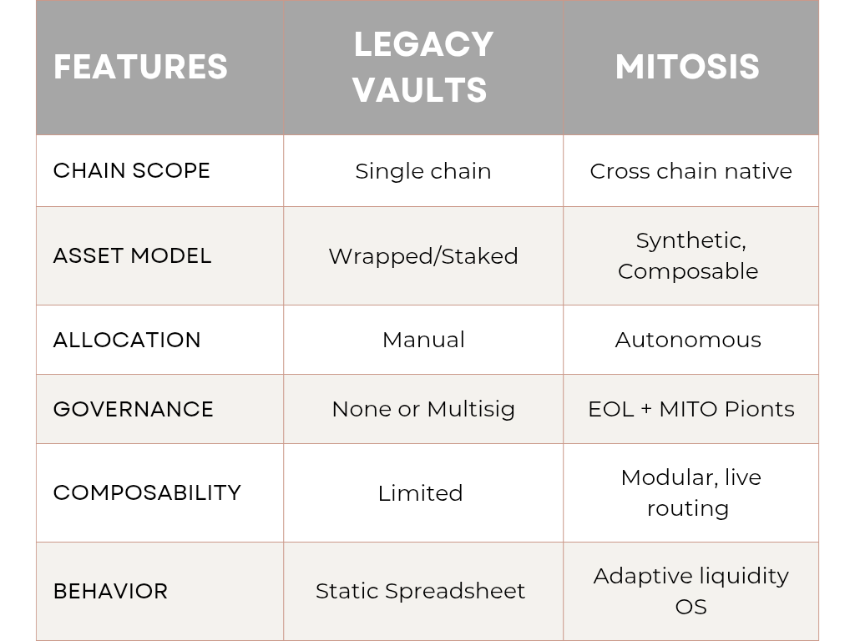Click the Single chain cell
Screen dimensions: 855x641
tap(423, 170)
